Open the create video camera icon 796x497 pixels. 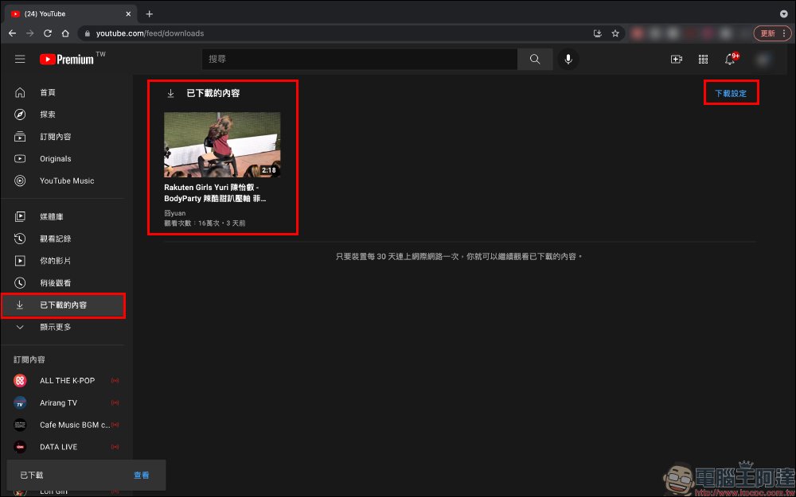point(677,59)
